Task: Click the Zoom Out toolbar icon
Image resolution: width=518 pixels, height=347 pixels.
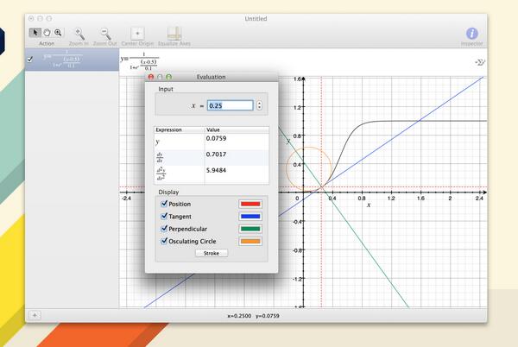Action: (105, 34)
